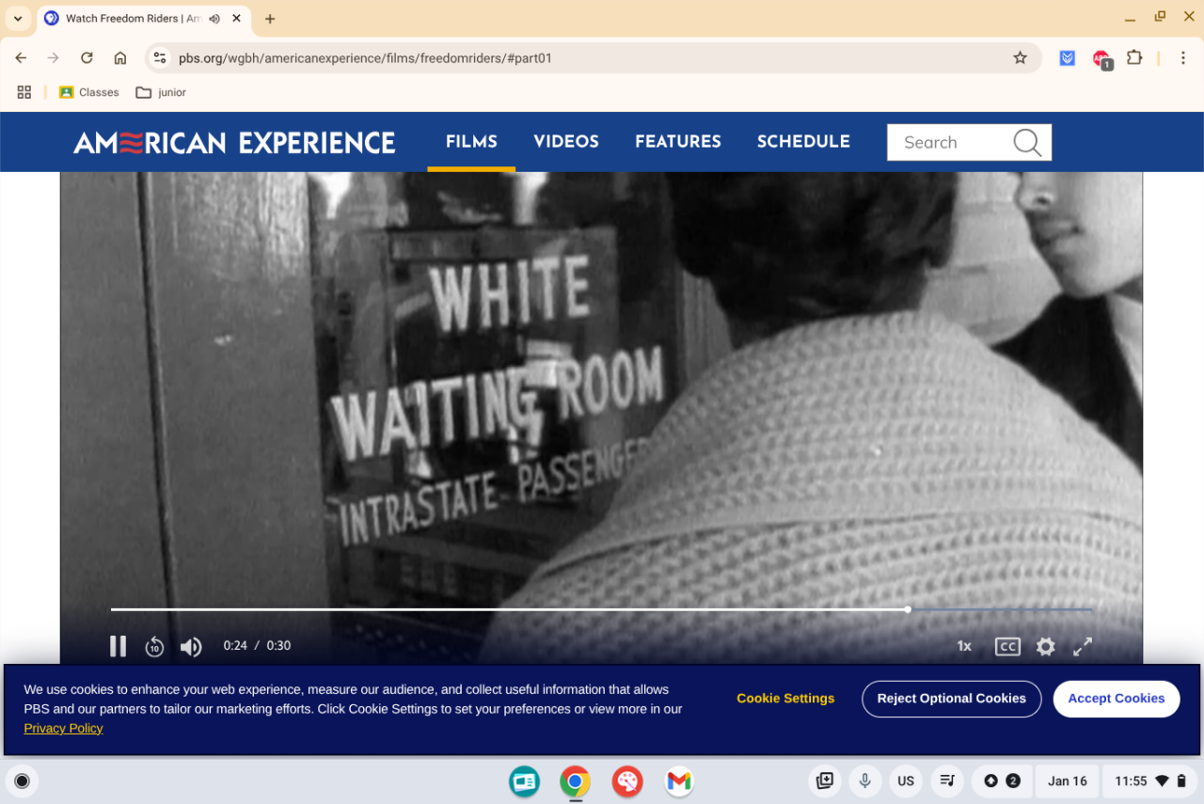Open the FILMS navigation item
1204x804 pixels.
(471, 142)
